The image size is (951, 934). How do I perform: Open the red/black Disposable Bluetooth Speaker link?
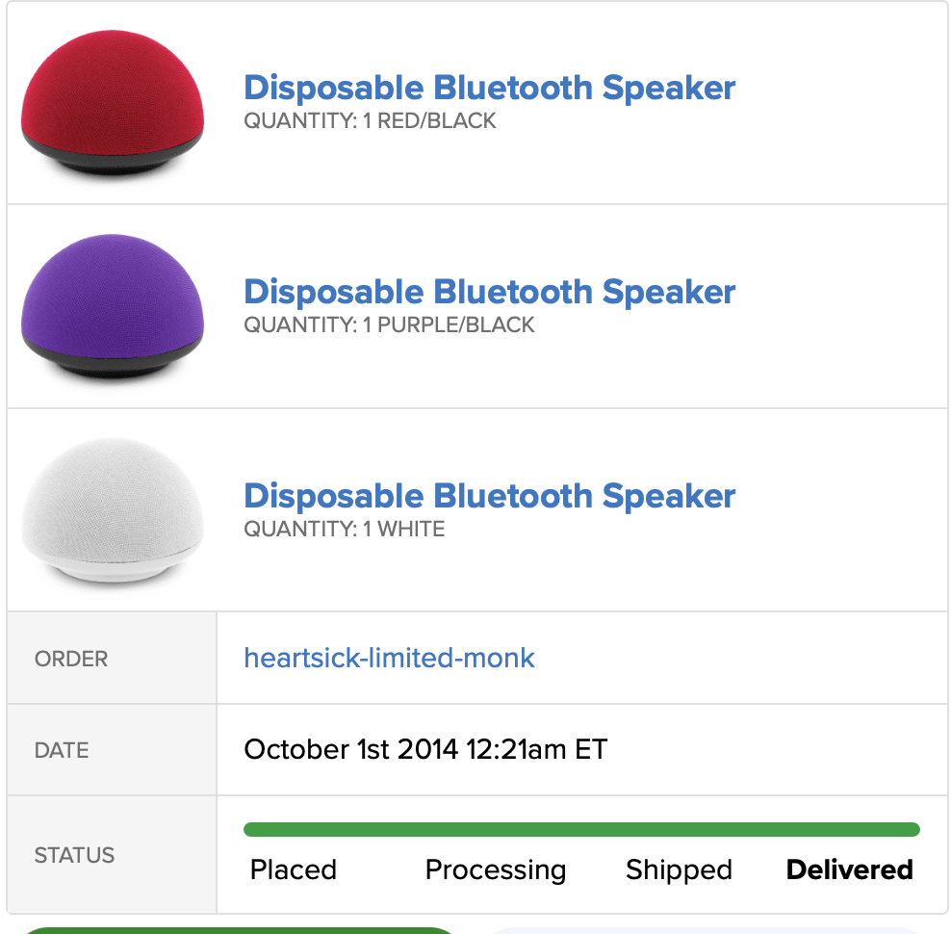click(x=489, y=88)
